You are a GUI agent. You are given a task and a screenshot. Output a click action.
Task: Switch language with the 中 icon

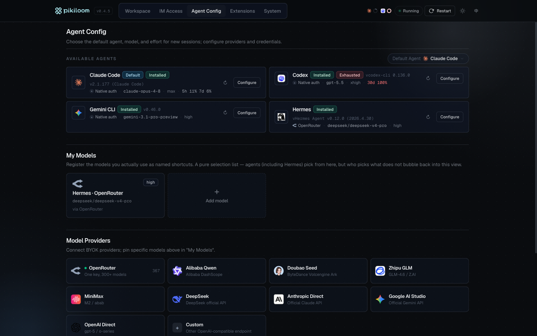(476, 11)
